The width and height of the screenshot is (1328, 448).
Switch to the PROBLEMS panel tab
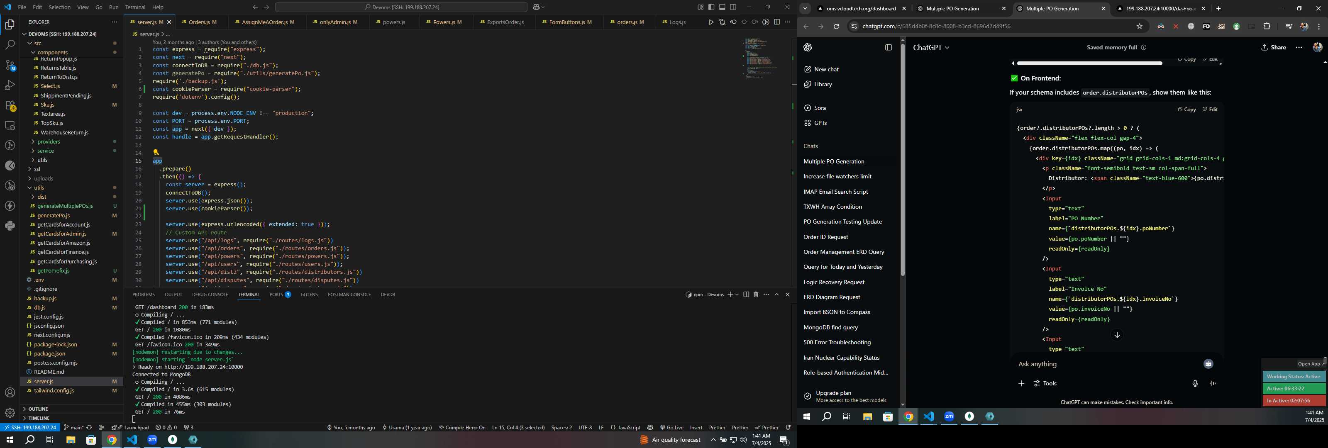(x=143, y=295)
